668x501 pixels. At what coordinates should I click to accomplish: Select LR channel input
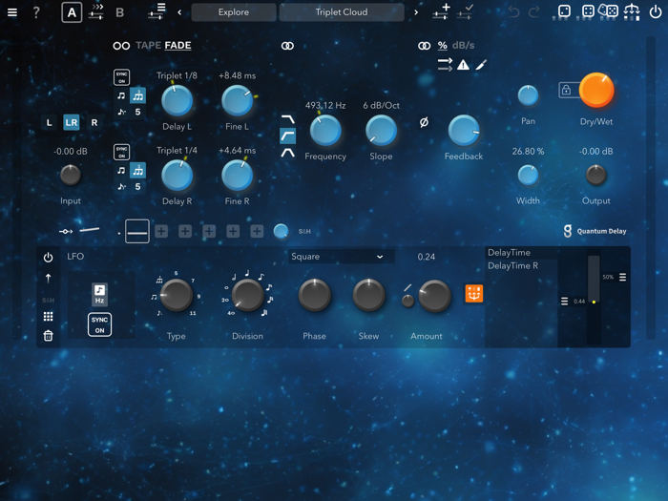tap(72, 123)
